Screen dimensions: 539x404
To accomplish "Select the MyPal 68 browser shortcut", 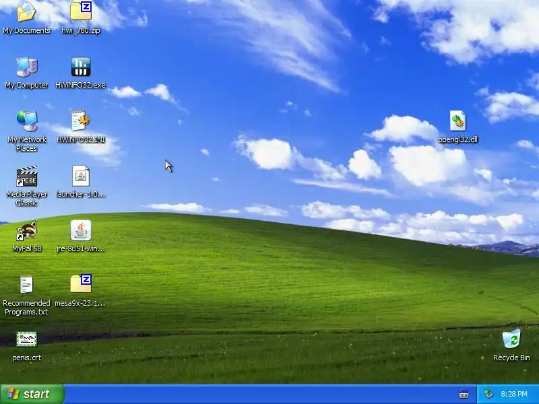I will point(26,230).
